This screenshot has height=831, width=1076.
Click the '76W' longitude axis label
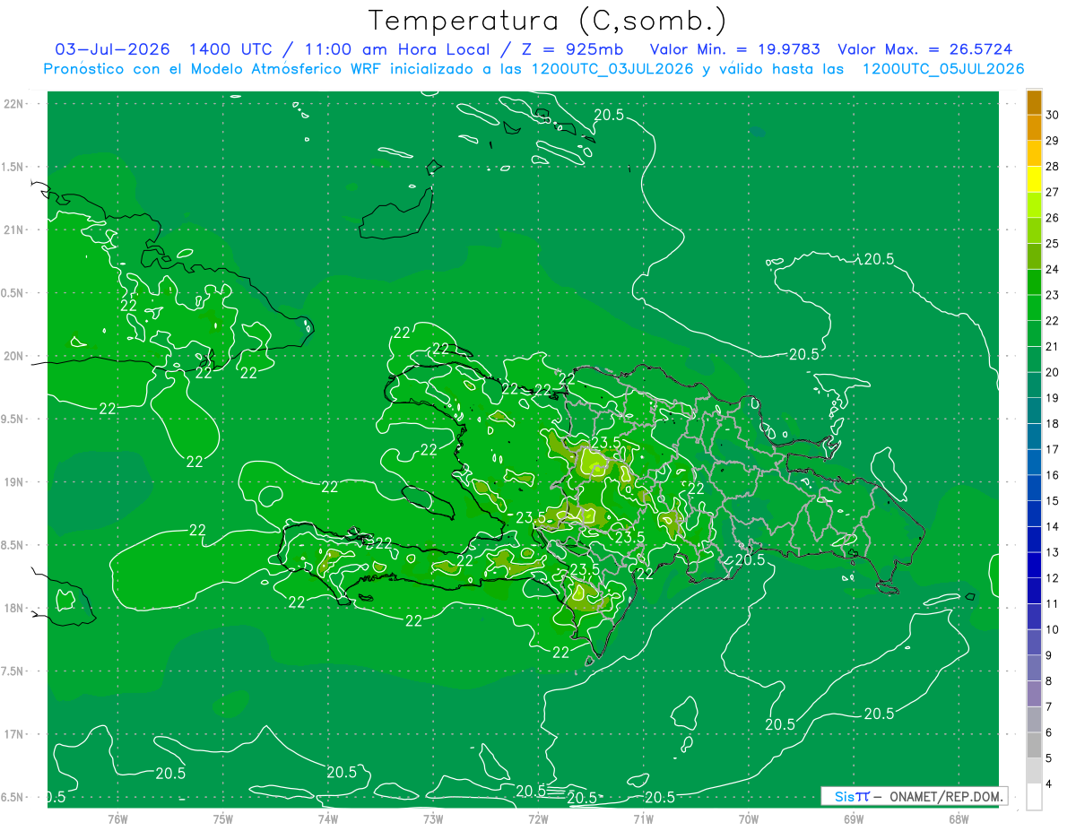click(117, 818)
